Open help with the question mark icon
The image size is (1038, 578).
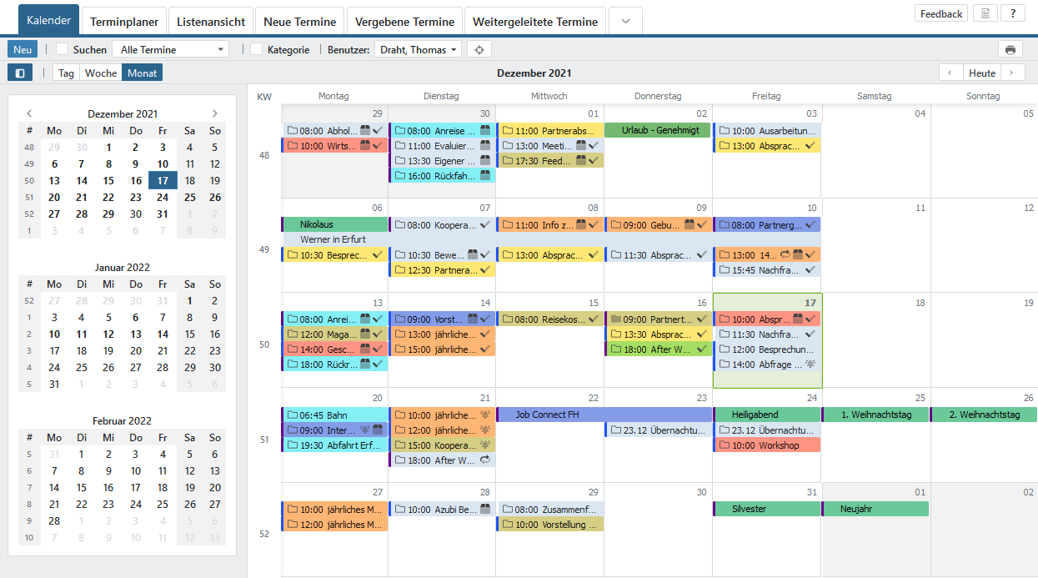coord(1012,13)
